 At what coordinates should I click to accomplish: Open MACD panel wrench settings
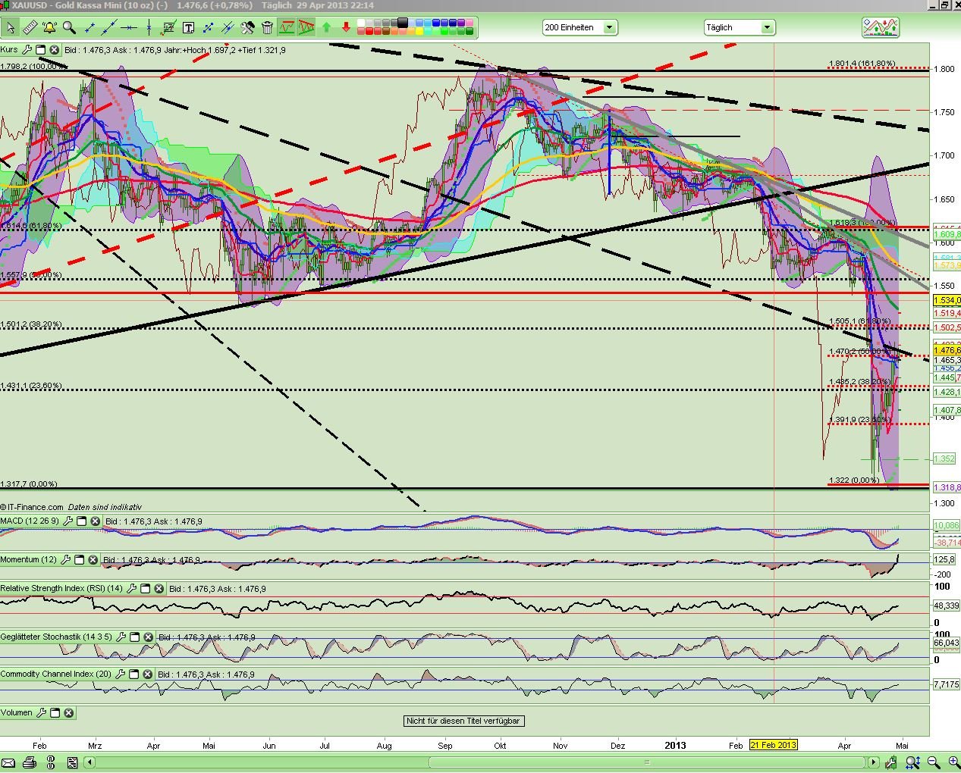click(x=68, y=521)
